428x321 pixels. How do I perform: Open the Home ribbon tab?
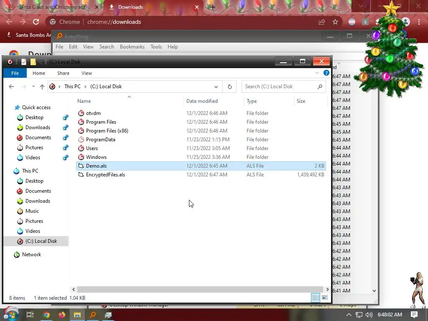pyautogui.click(x=39, y=73)
